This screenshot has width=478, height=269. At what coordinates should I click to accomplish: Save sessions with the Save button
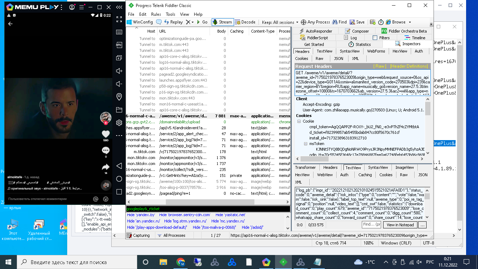357,22
